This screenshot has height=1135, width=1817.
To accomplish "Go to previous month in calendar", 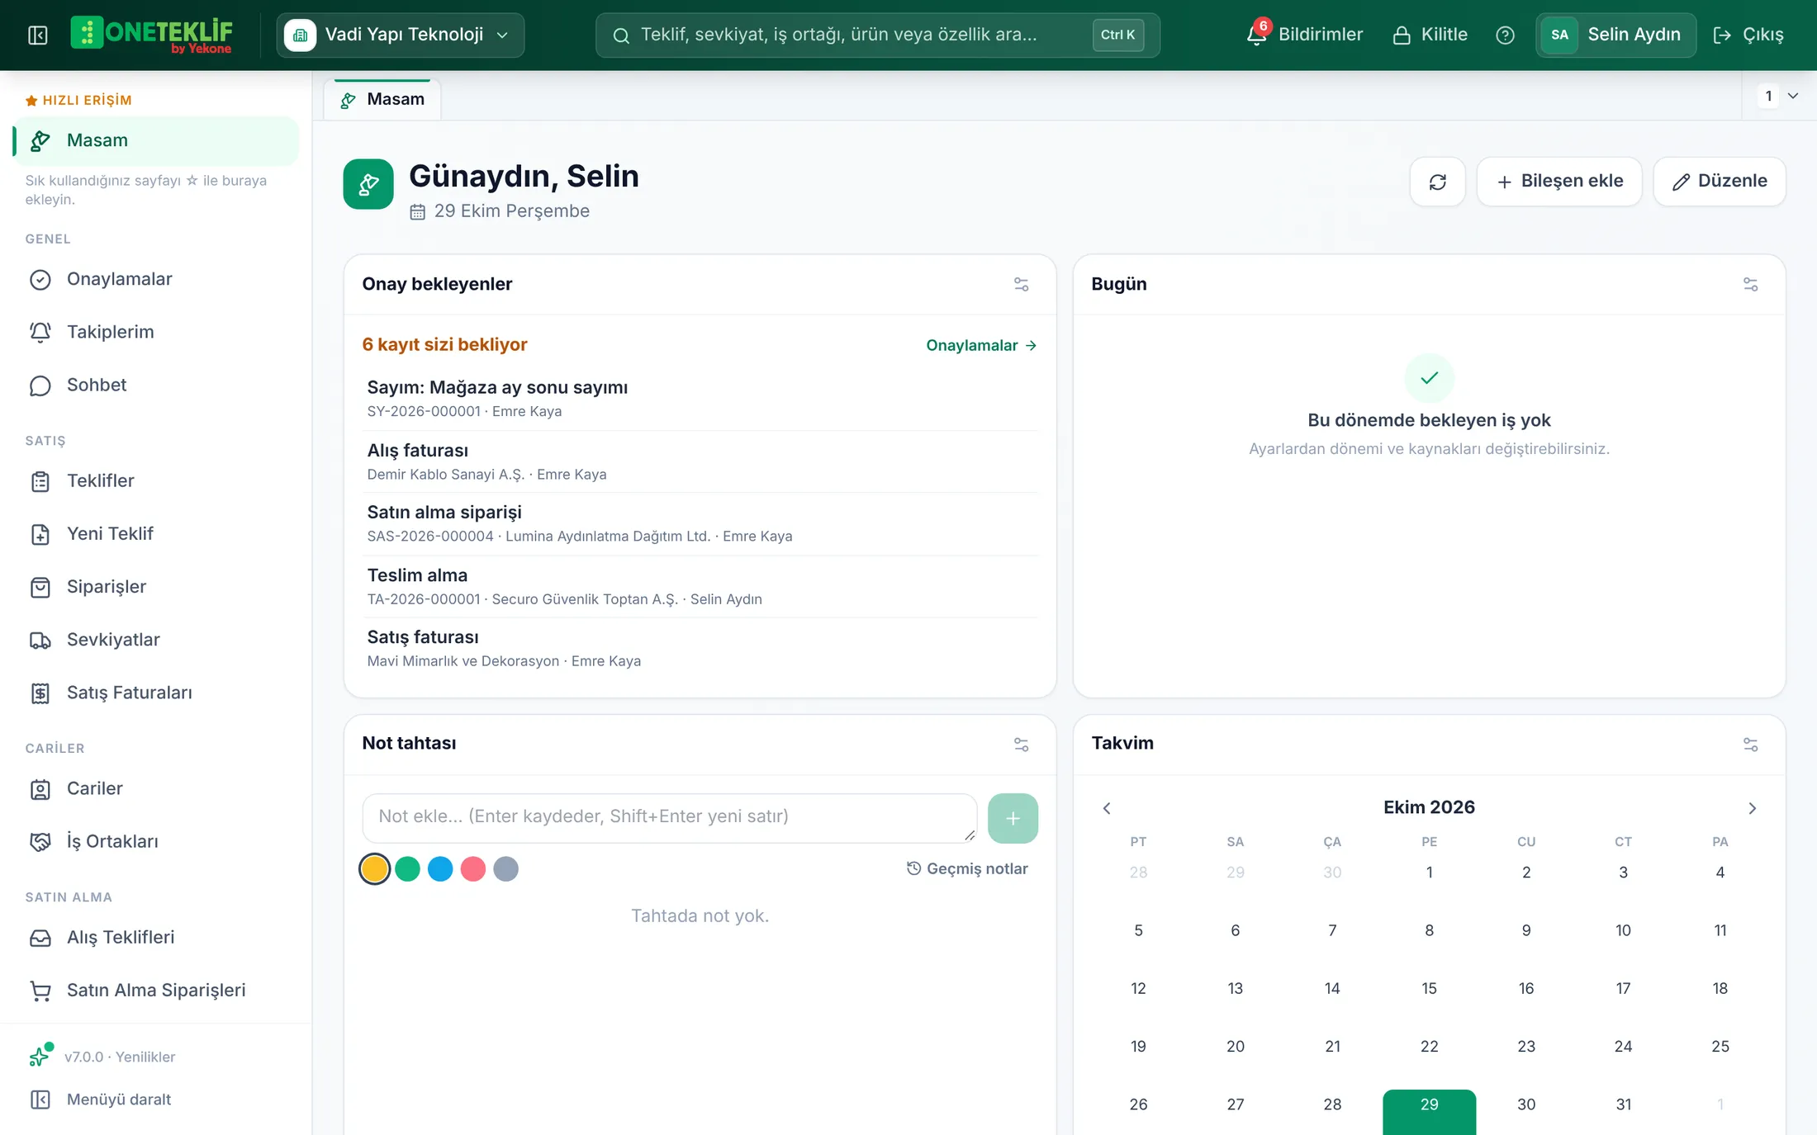I will pyautogui.click(x=1107, y=808).
